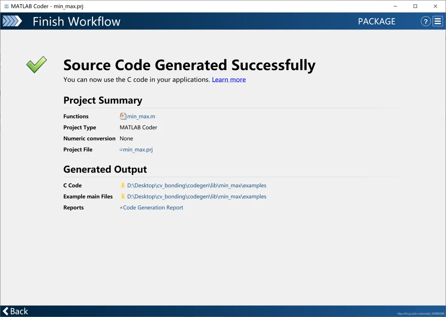Minimize the MATLAB Coder window
The height and width of the screenshot is (317, 446).
[396, 6]
